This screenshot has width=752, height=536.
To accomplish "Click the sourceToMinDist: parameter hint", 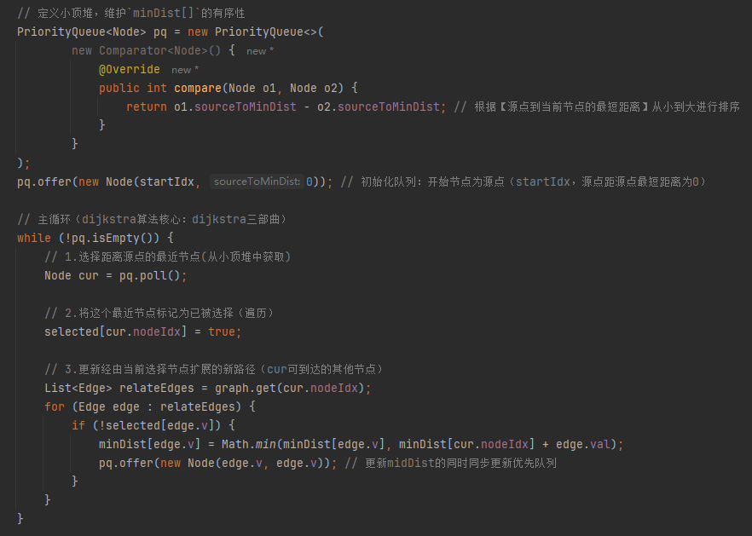I will 256,182.
